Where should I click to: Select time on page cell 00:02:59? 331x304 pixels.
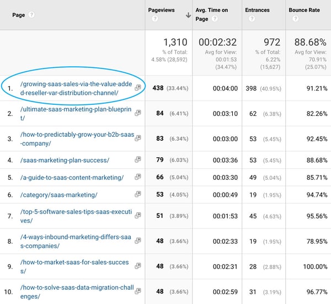coord(225,292)
